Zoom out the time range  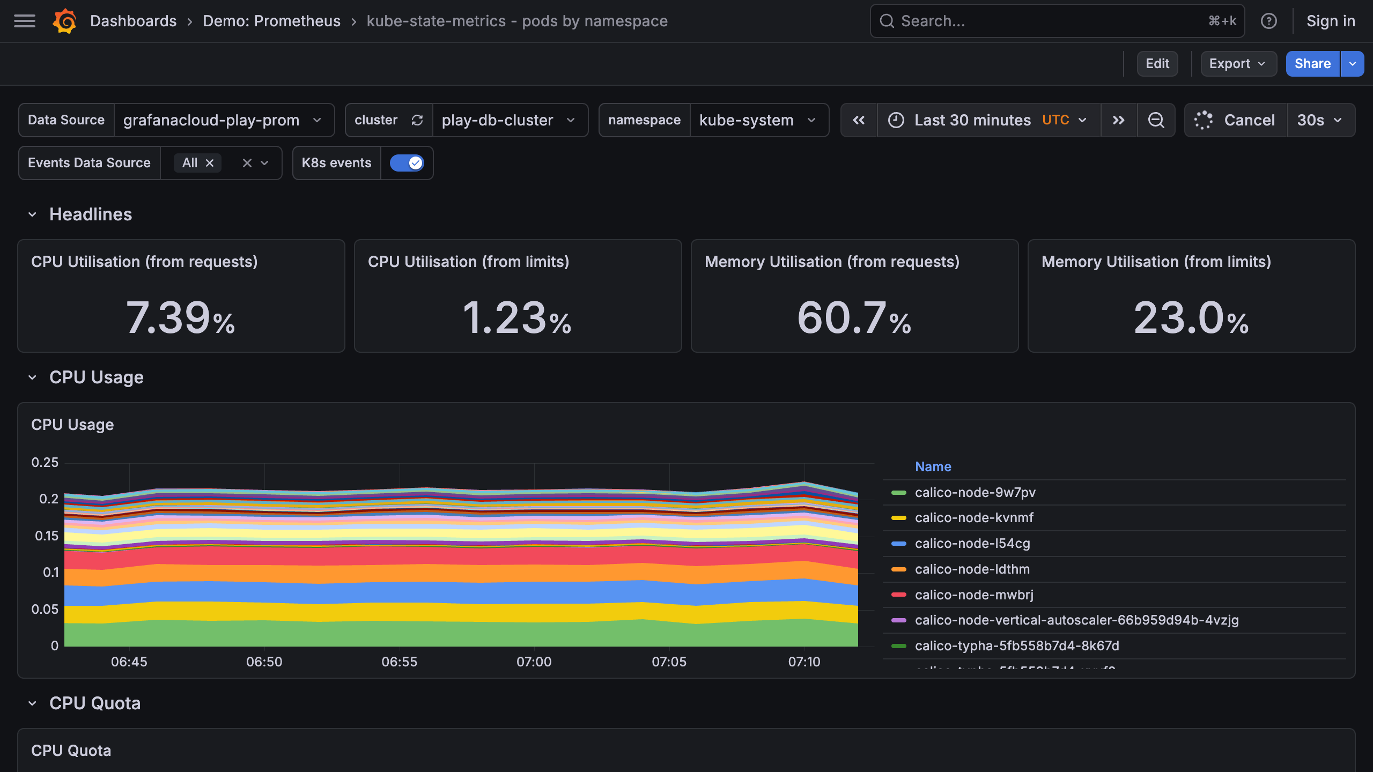click(1156, 120)
